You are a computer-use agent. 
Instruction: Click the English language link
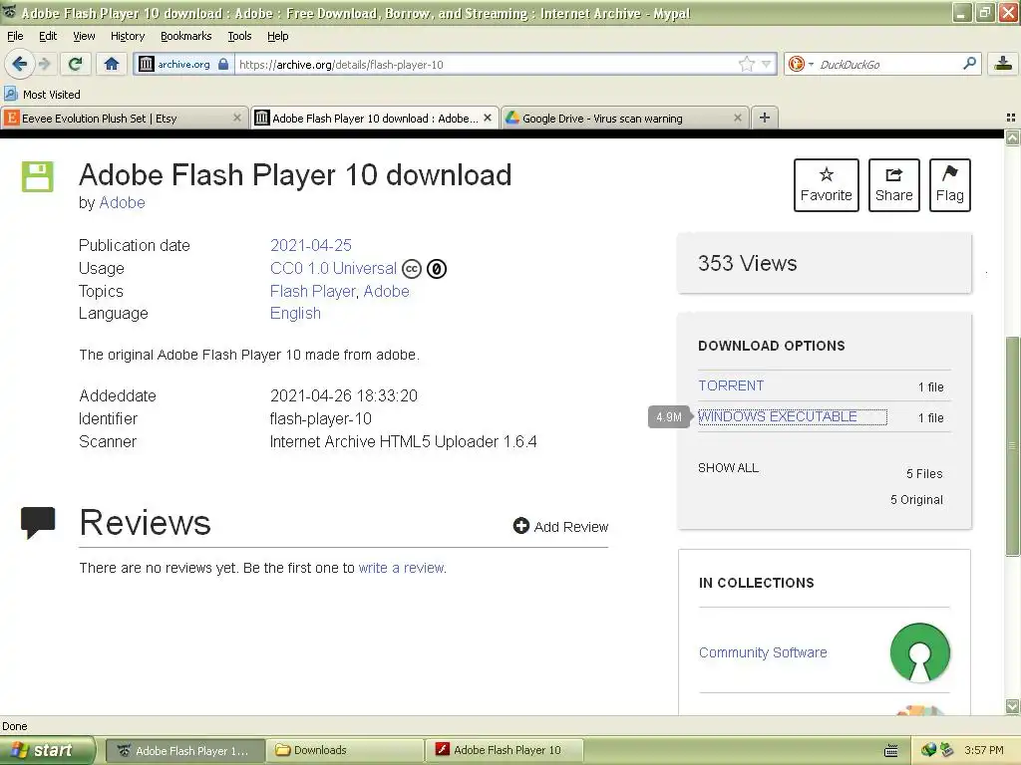click(295, 313)
